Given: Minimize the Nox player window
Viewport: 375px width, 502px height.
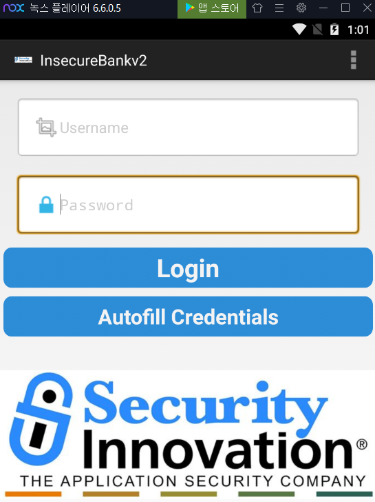Looking at the screenshot, I should pos(323,8).
